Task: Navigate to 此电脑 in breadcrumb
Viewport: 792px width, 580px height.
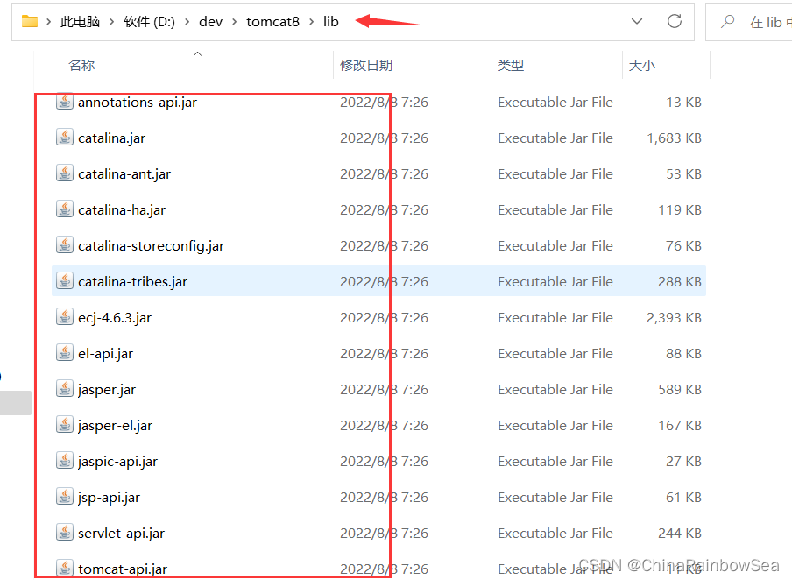Action: pyautogui.click(x=80, y=22)
